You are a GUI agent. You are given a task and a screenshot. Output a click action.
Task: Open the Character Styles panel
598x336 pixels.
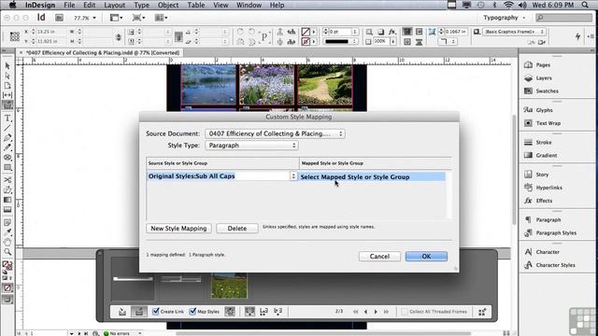pyautogui.click(x=549, y=265)
